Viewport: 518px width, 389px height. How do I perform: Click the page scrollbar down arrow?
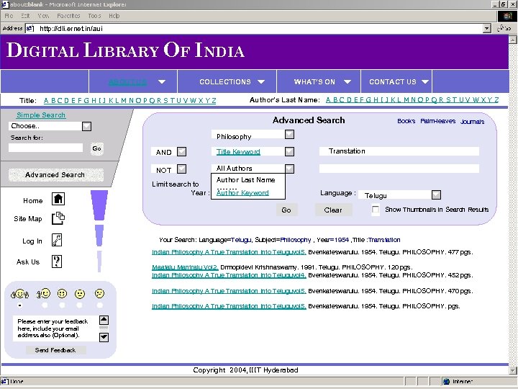pos(513,370)
